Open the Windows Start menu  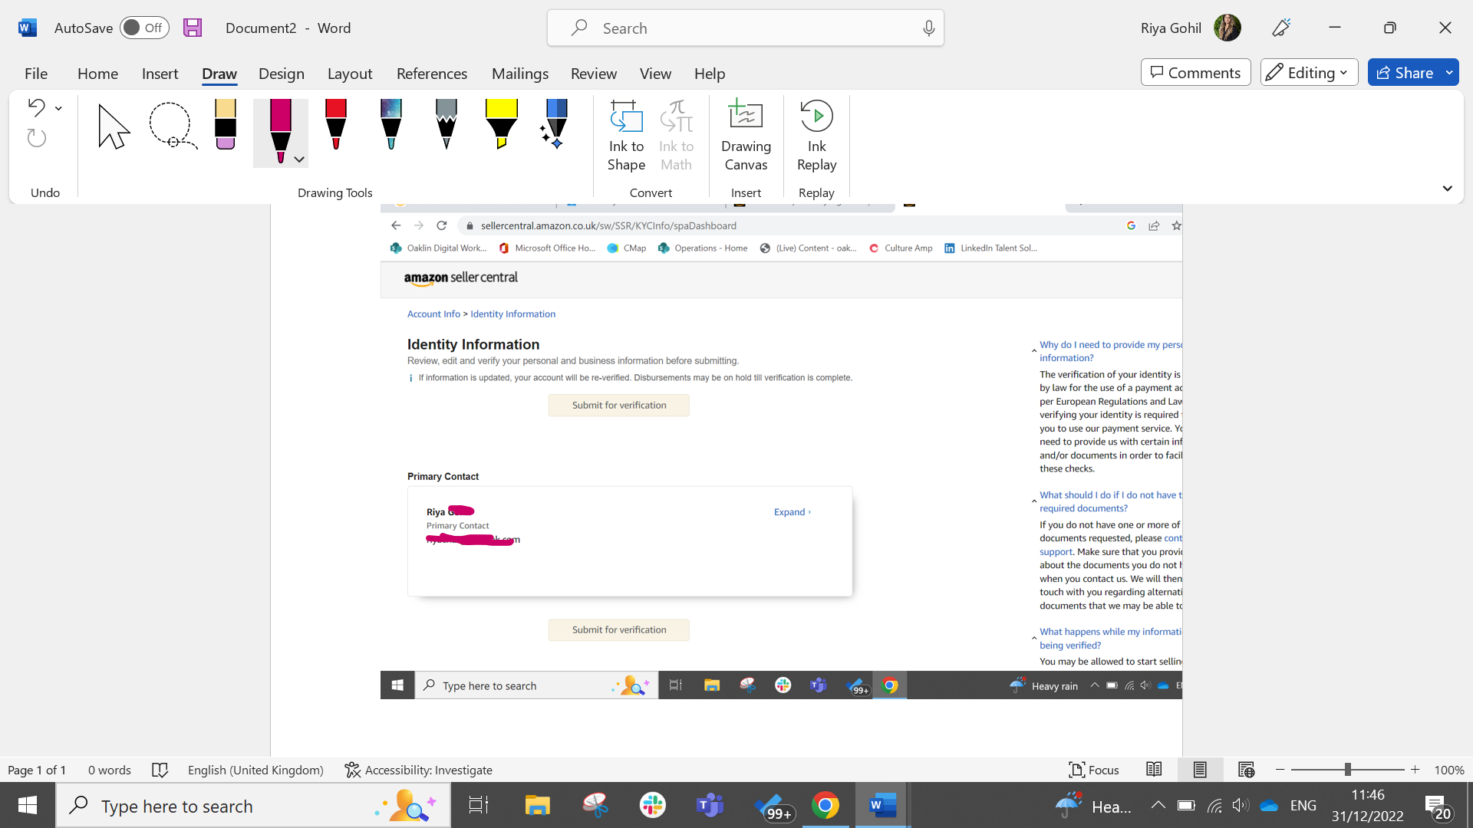pos(28,805)
